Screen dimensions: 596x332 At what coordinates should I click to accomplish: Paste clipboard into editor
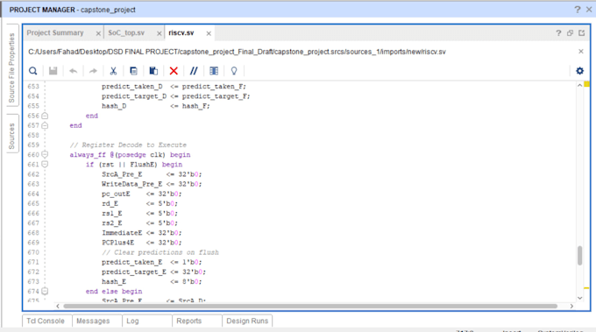point(153,71)
